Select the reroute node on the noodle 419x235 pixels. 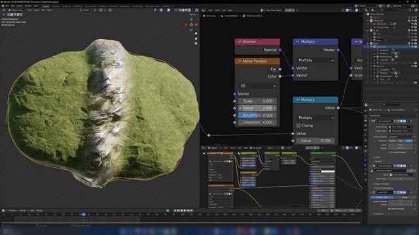click(x=209, y=135)
